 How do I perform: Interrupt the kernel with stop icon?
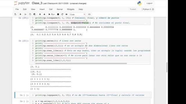(58, 14)
